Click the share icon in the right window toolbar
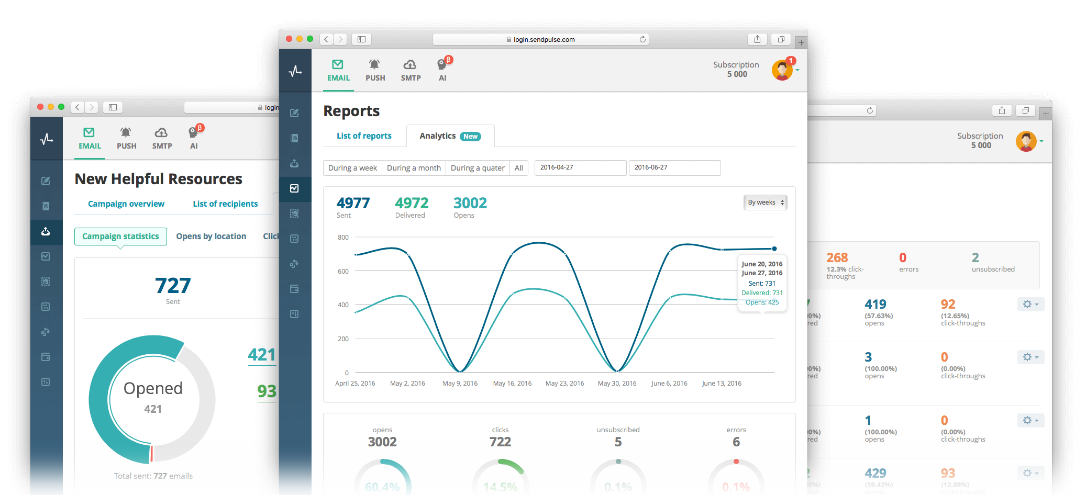The image size is (1086, 495). coord(1002,110)
